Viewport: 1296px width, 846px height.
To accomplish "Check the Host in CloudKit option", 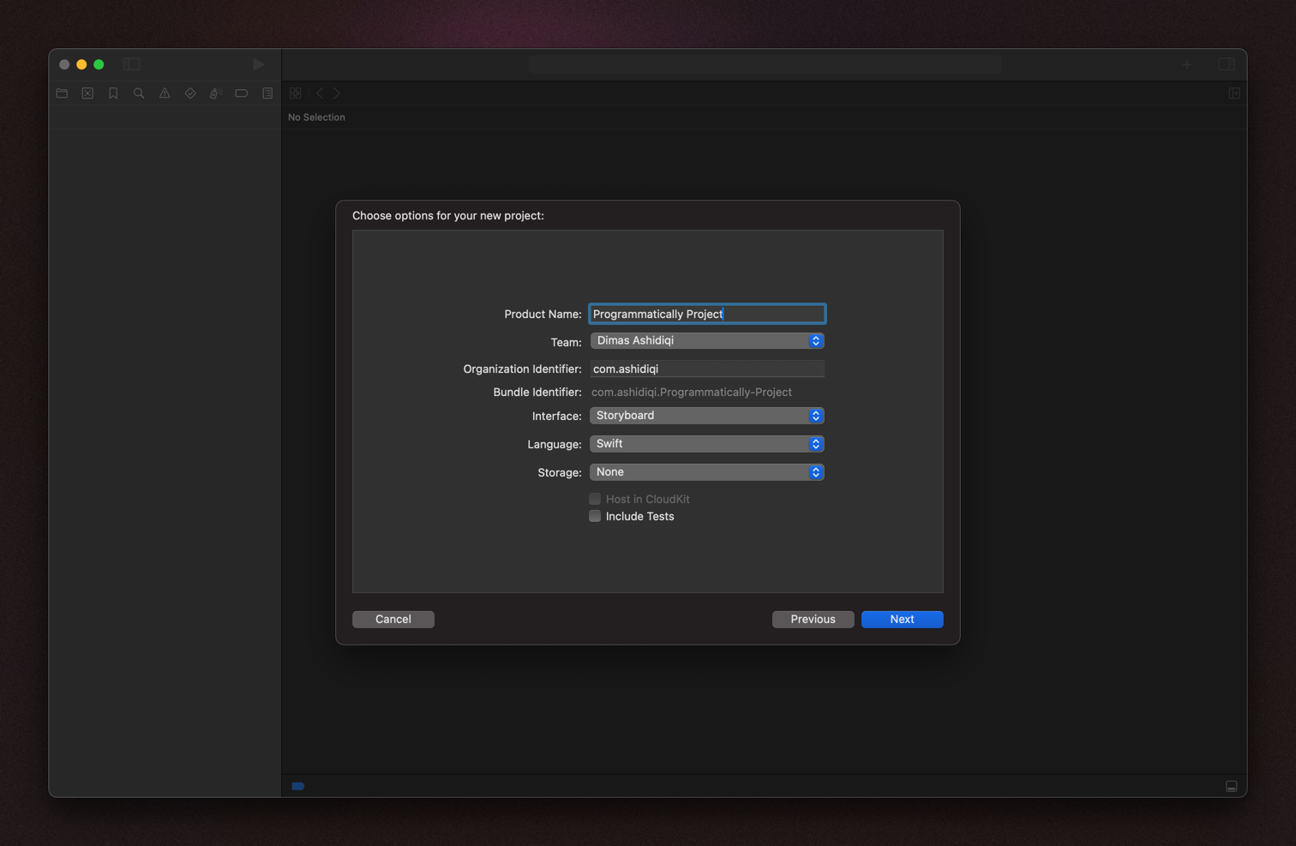I will click(x=595, y=498).
